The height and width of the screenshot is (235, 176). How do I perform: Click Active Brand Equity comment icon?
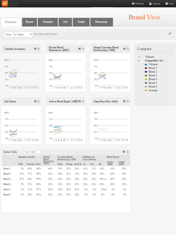point(80,101)
